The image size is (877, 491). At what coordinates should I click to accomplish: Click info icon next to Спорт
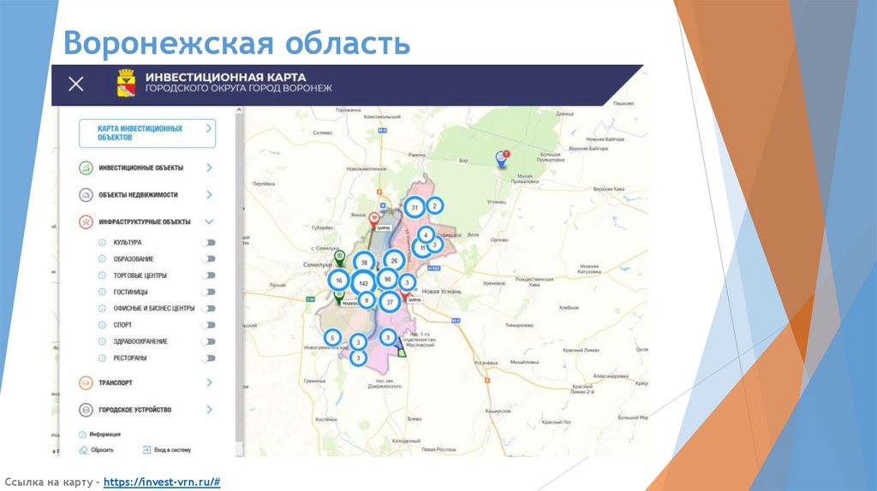(103, 325)
